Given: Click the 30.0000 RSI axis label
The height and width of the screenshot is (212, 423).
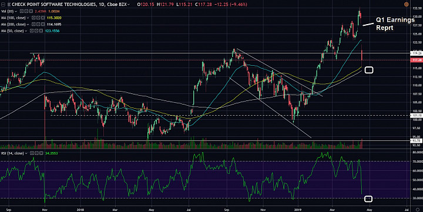Looking at the screenshot, I should (x=417, y=198).
